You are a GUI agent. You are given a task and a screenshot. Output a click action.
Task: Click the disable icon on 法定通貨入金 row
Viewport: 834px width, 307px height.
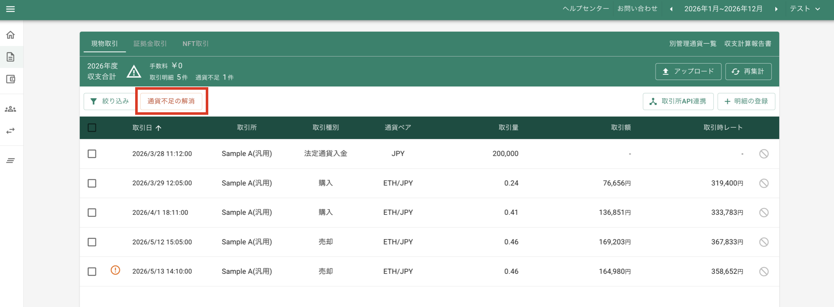[764, 154]
